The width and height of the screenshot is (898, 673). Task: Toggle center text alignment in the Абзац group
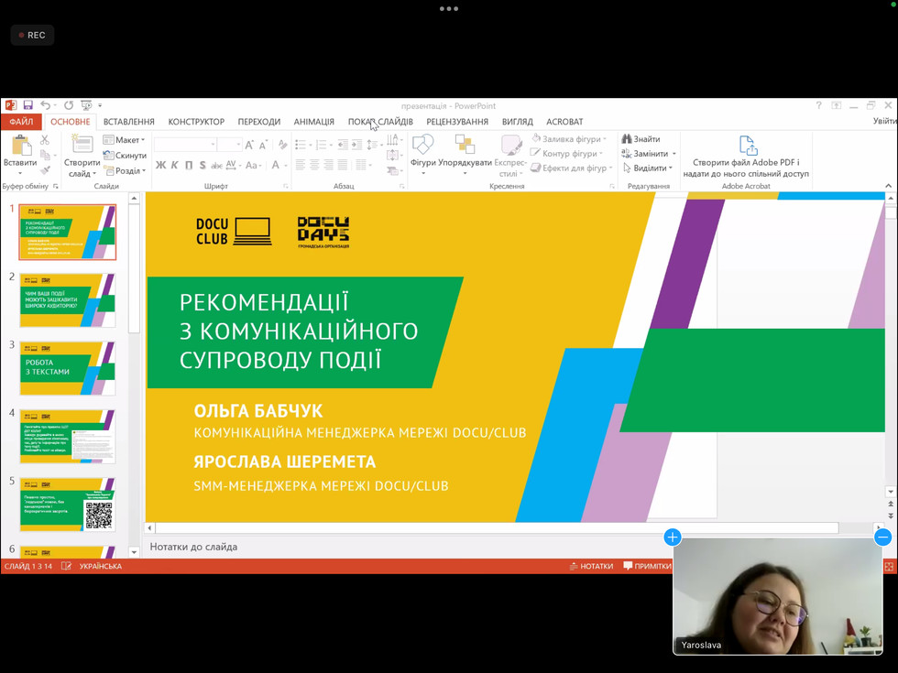pyautogui.click(x=314, y=166)
